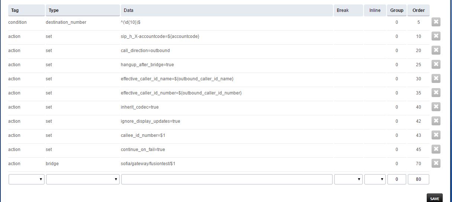452x202 pixels.
Task: Click the Type column header
Action: coord(83,10)
